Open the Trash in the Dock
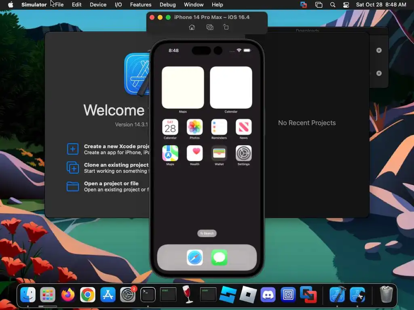The height and width of the screenshot is (310, 414). coord(386,294)
